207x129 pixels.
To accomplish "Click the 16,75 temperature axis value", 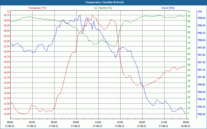I will [x=7, y=15].
